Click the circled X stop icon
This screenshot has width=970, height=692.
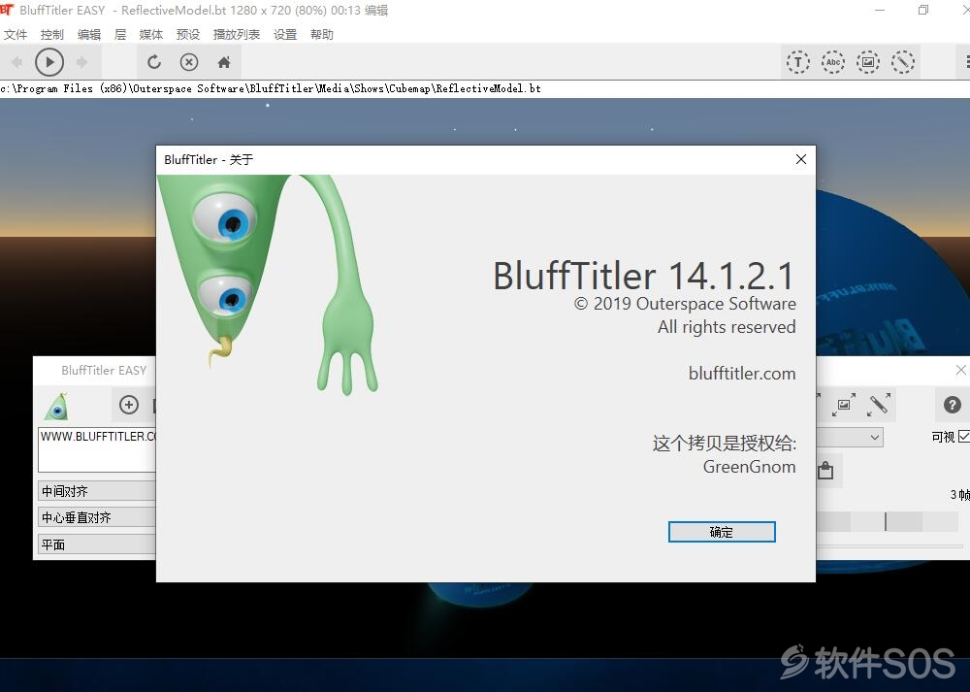tap(189, 62)
